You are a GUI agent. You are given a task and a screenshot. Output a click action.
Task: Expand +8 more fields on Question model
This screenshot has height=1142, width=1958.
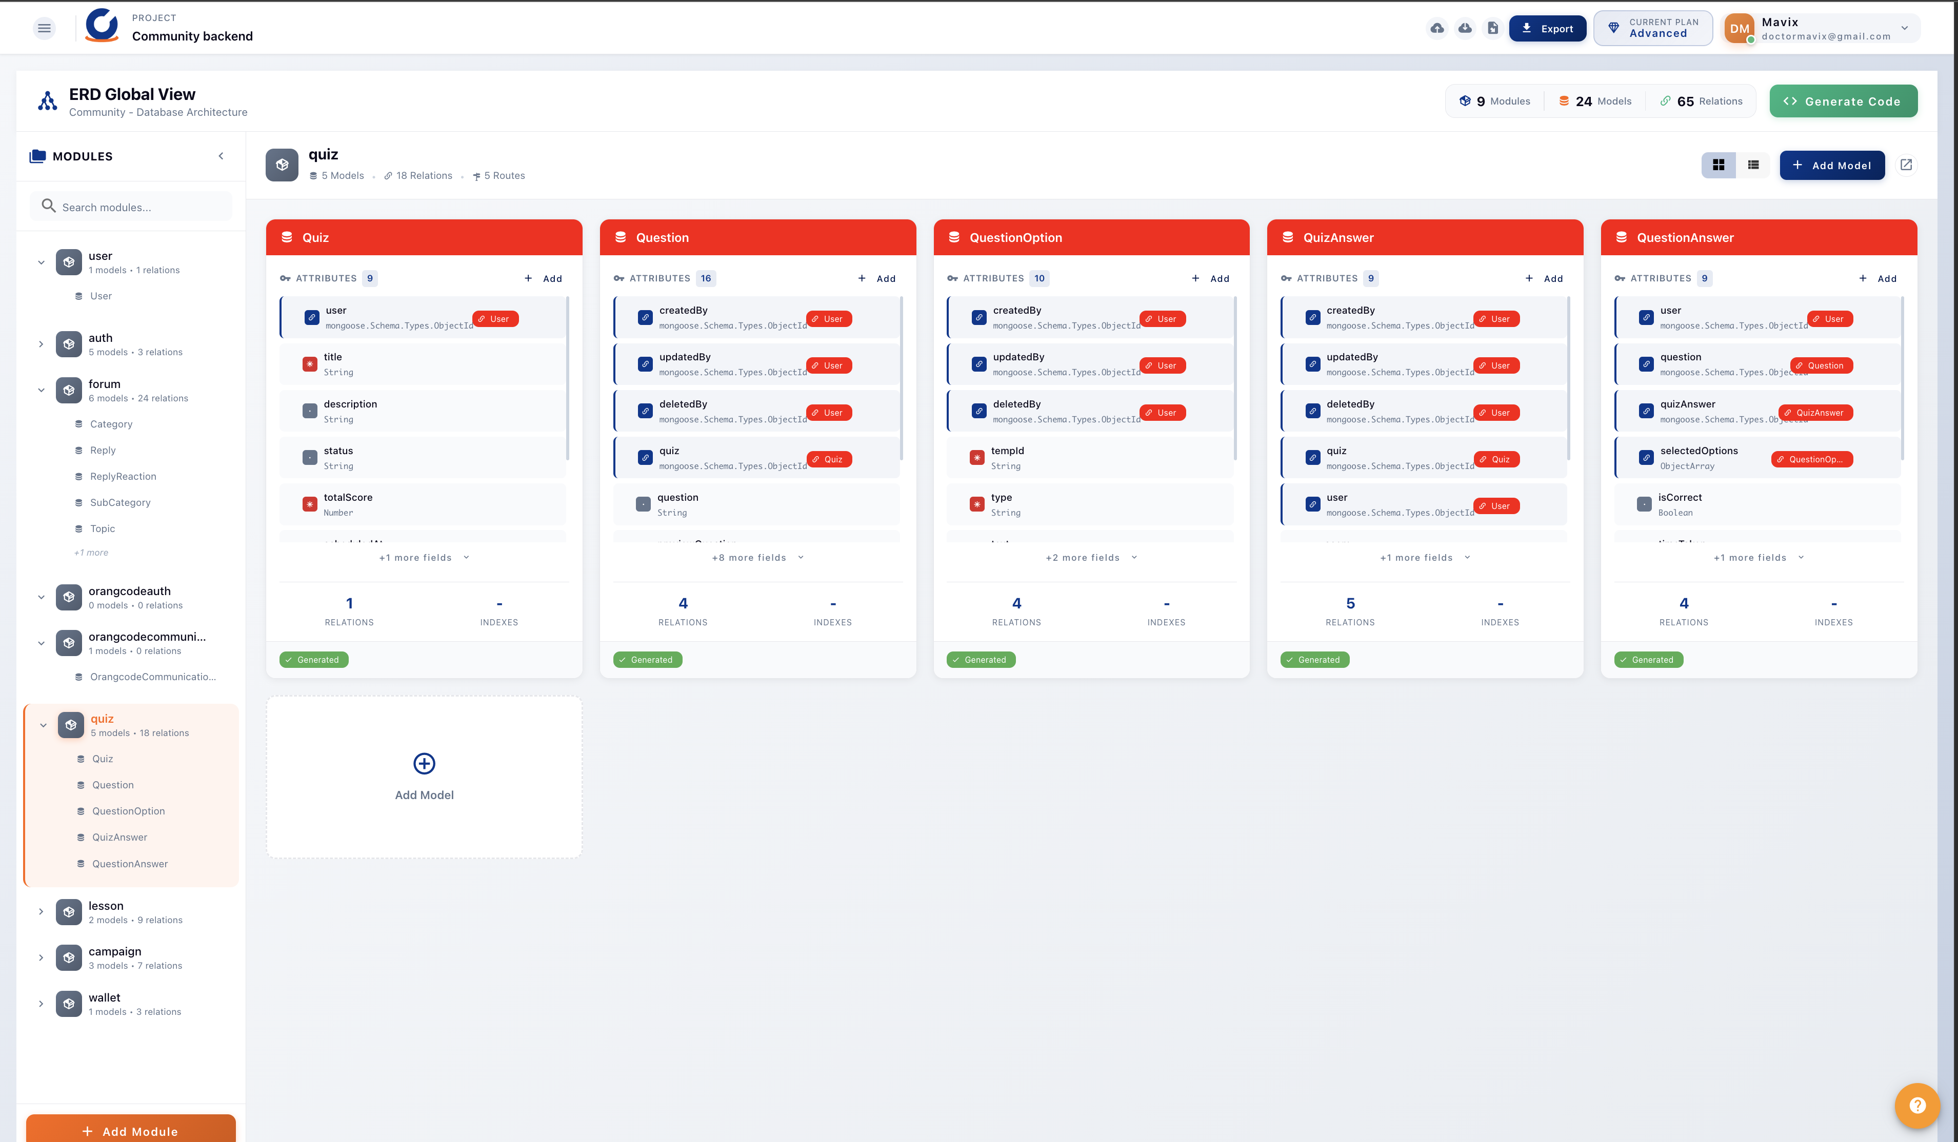click(x=756, y=557)
